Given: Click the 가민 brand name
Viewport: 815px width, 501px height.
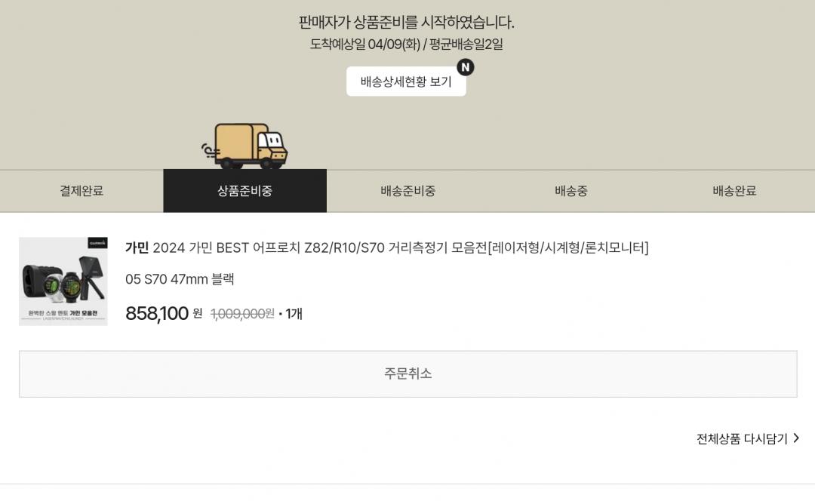Looking at the screenshot, I should coord(137,247).
